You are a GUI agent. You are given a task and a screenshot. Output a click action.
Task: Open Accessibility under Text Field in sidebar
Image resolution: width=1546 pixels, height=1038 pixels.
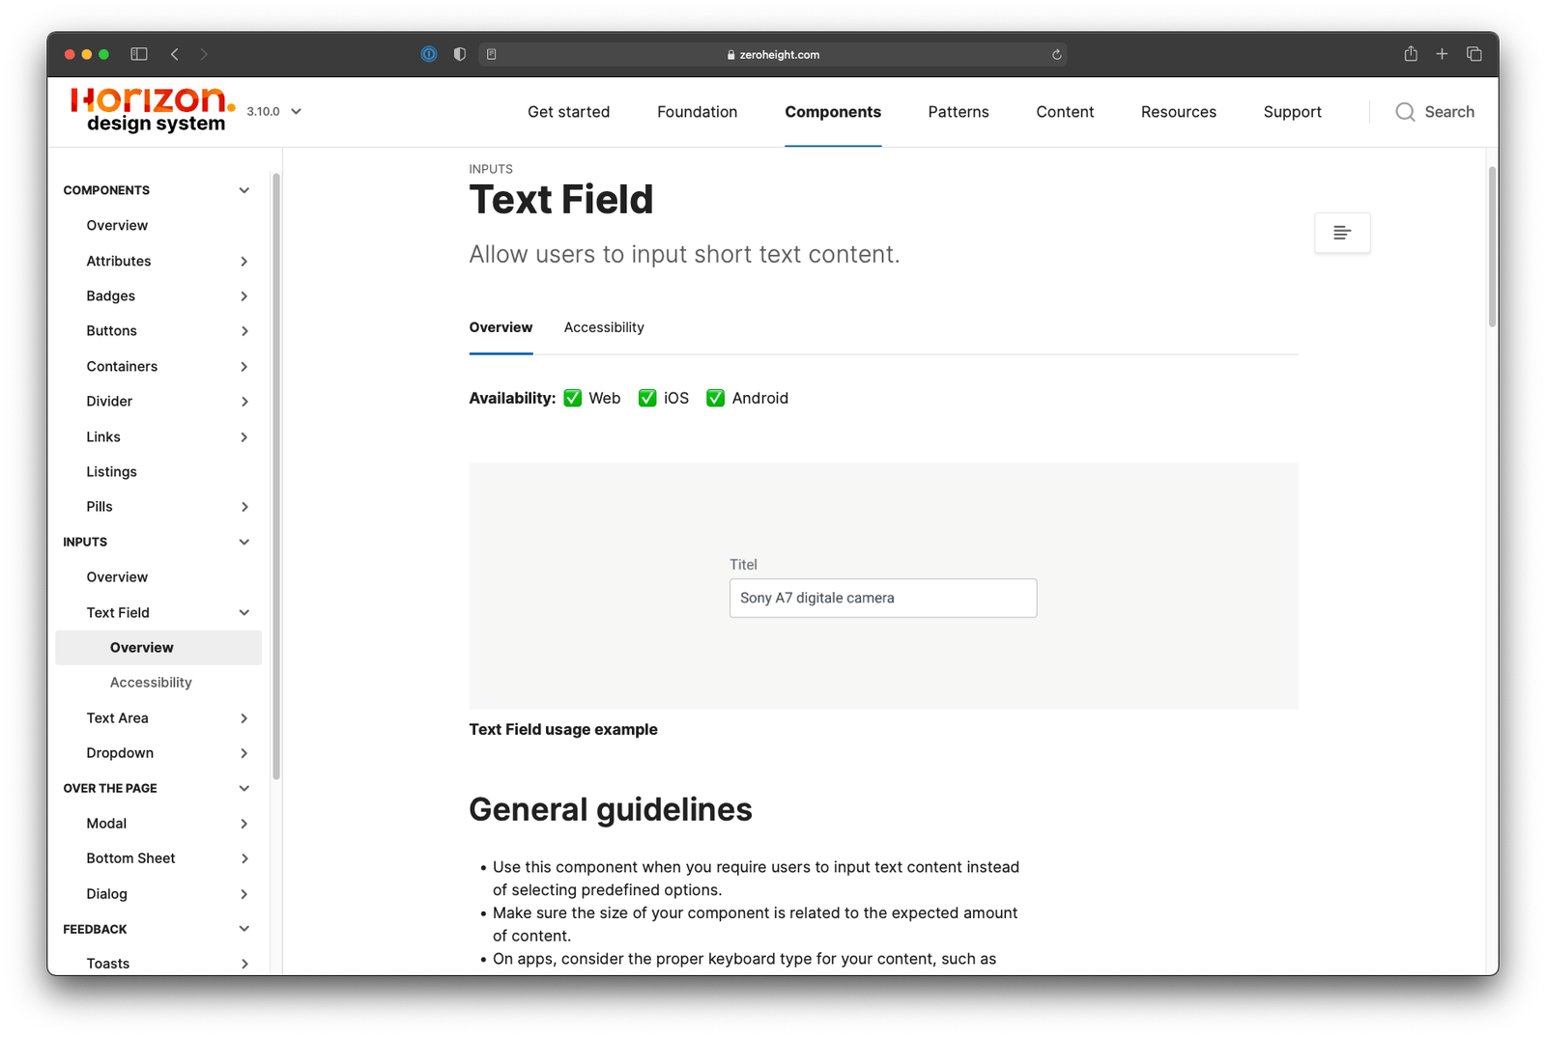[151, 683]
